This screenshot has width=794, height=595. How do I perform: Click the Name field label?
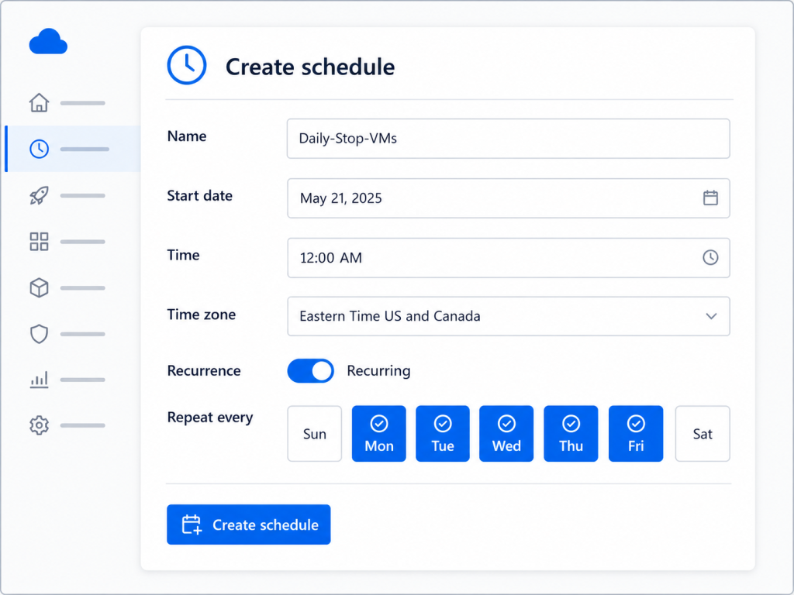click(x=187, y=136)
